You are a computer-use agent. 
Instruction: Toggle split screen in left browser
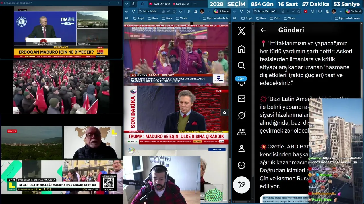tap(188, 11)
